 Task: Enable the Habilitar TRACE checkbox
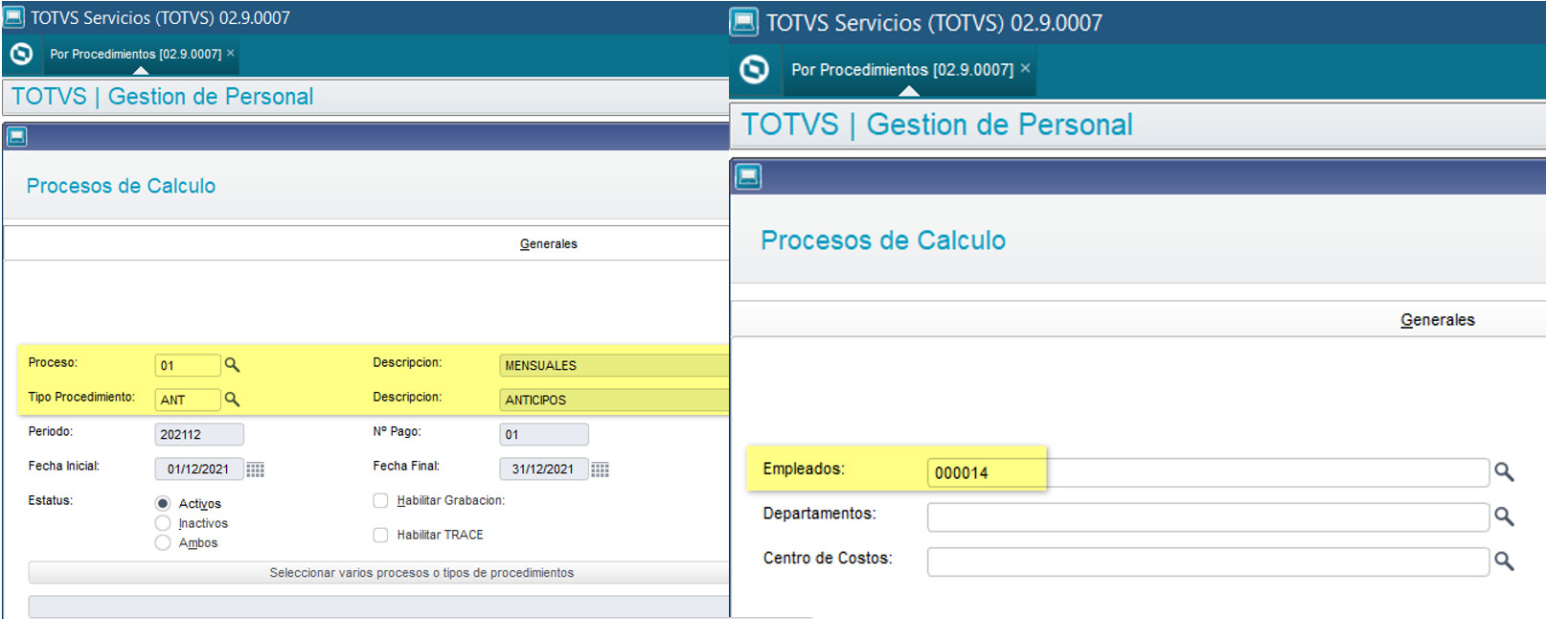click(x=380, y=535)
